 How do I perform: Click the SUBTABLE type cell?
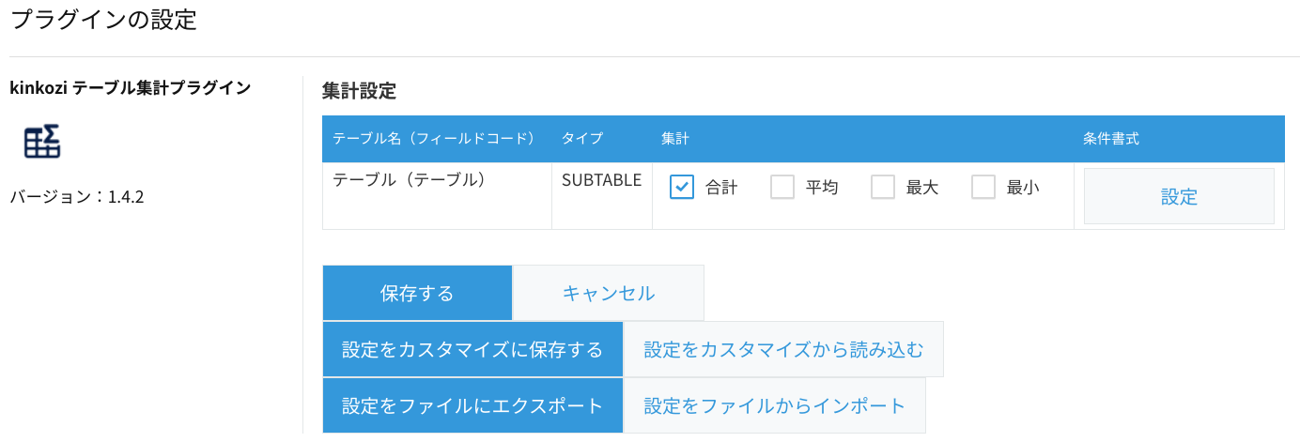(x=601, y=180)
